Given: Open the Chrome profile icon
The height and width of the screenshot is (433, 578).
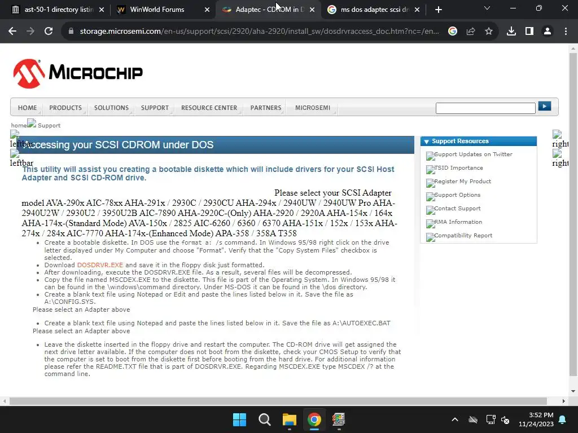Looking at the screenshot, I should [548, 32].
